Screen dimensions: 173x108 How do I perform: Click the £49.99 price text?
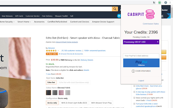(x=55, y=60)
